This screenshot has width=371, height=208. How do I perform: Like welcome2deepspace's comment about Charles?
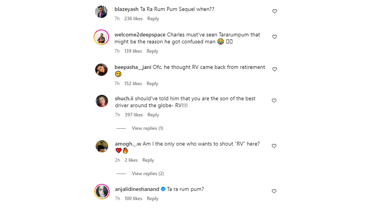coord(275,37)
